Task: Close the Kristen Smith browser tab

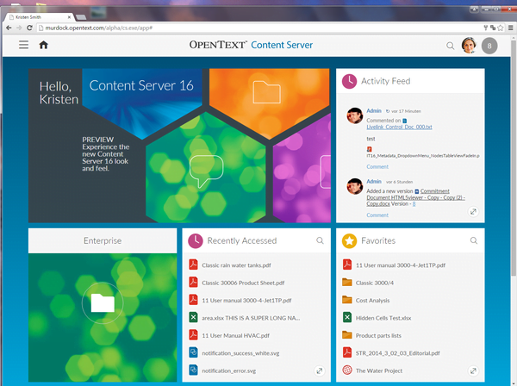Action: [x=69, y=17]
